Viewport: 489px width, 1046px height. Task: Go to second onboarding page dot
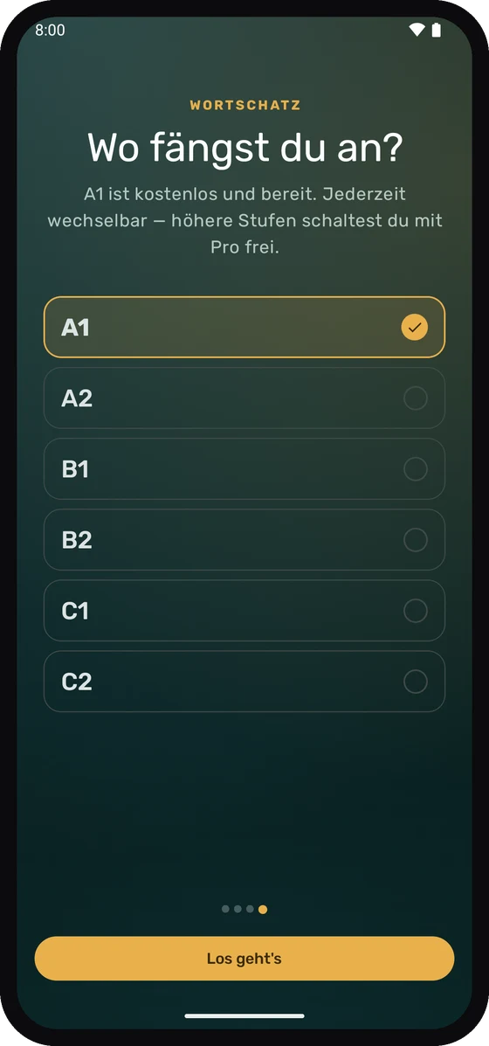click(x=238, y=910)
